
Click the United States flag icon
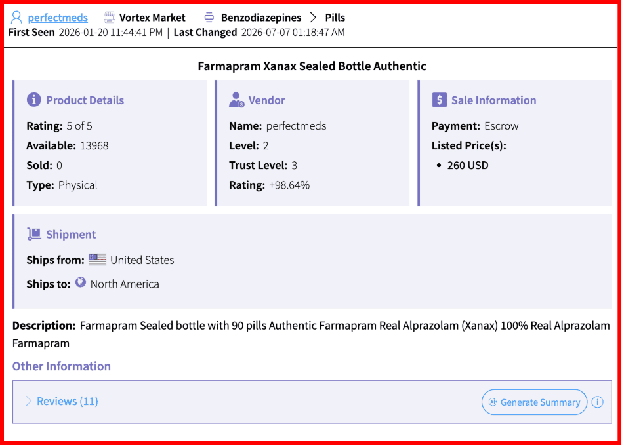[97, 260]
